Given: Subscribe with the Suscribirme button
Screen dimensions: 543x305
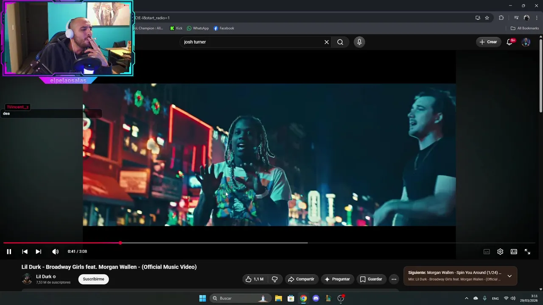Looking at the screenshot, I should (93, 279).
